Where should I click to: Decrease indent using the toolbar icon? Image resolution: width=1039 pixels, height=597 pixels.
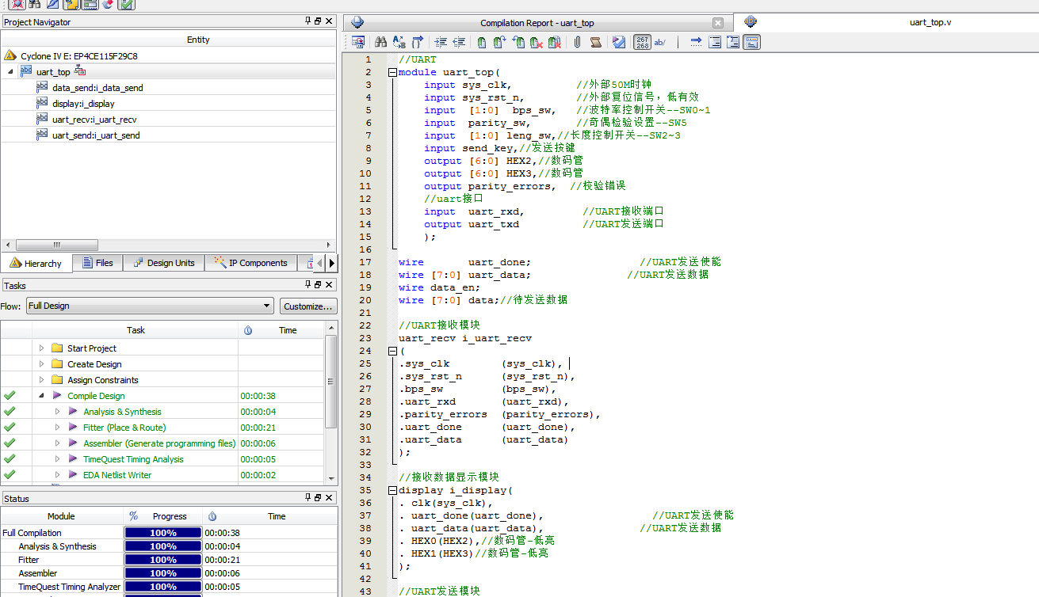pos(460,42)
